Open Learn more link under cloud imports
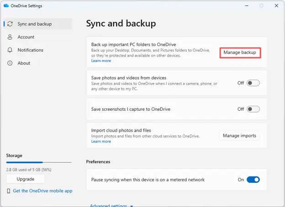This screenshot has width=285, height=207. click(x=101, y=141)
